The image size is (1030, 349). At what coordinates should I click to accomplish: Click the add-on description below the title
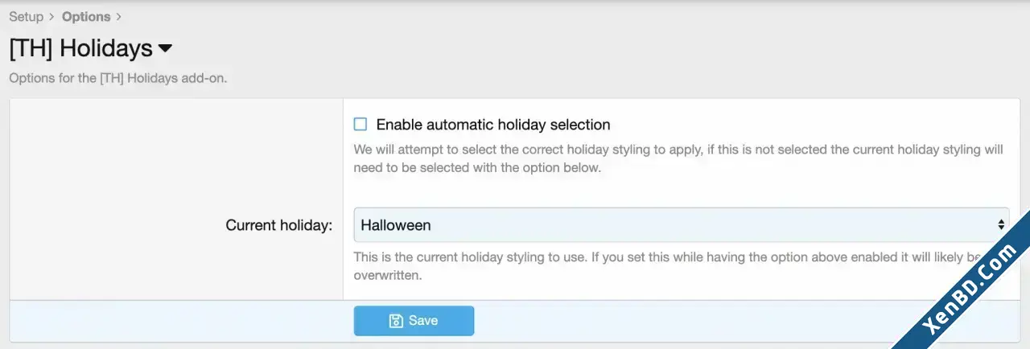pyautogui.click(x=118, y=80)
